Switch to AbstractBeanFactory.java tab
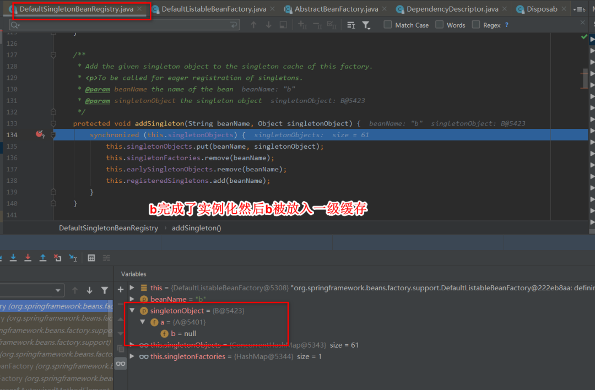The width and height of the screenshot is (595, 390). click(336, 9)
